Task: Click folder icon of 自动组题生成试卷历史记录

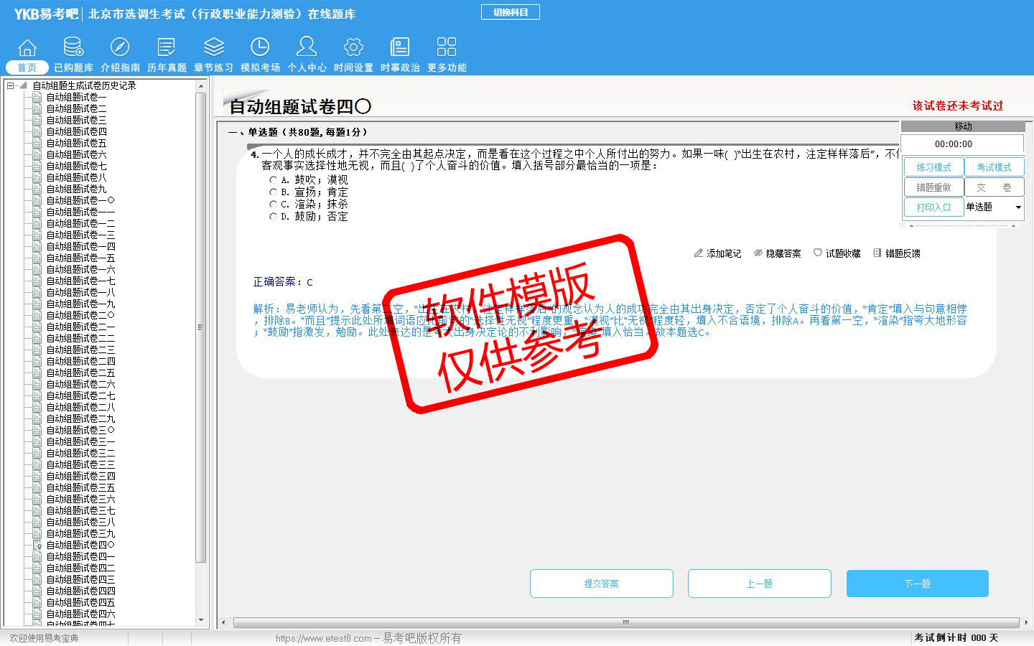Action: tap(24, 85)
